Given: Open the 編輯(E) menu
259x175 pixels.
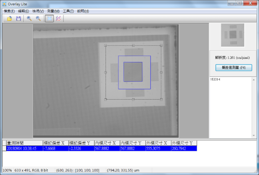Looking at the screenshot, I should (x=23, y=11).
